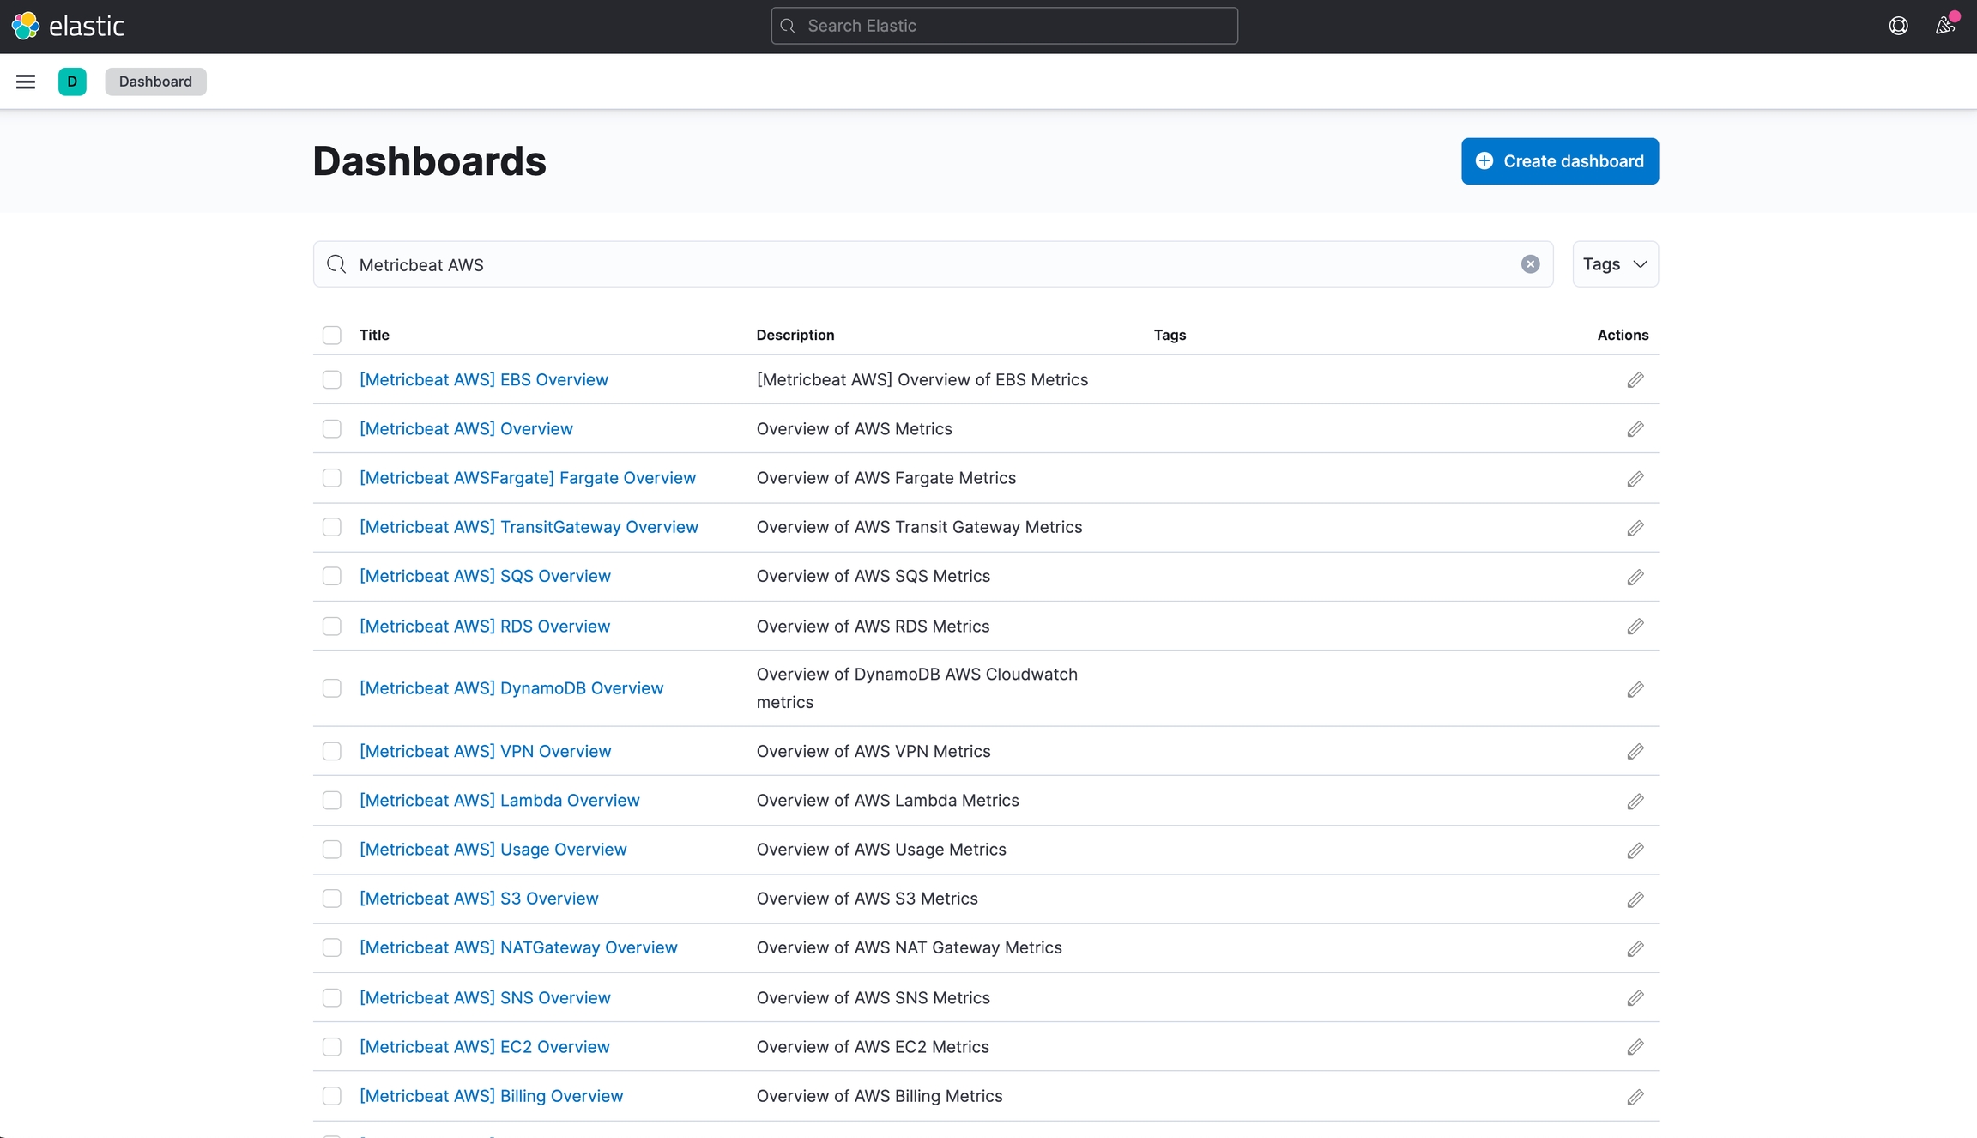Clear the Metricbeat AWS search text
1977x1138 pixels.
coord(1530,264)
